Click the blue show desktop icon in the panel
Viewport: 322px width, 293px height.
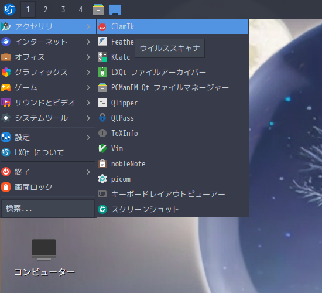115,10
